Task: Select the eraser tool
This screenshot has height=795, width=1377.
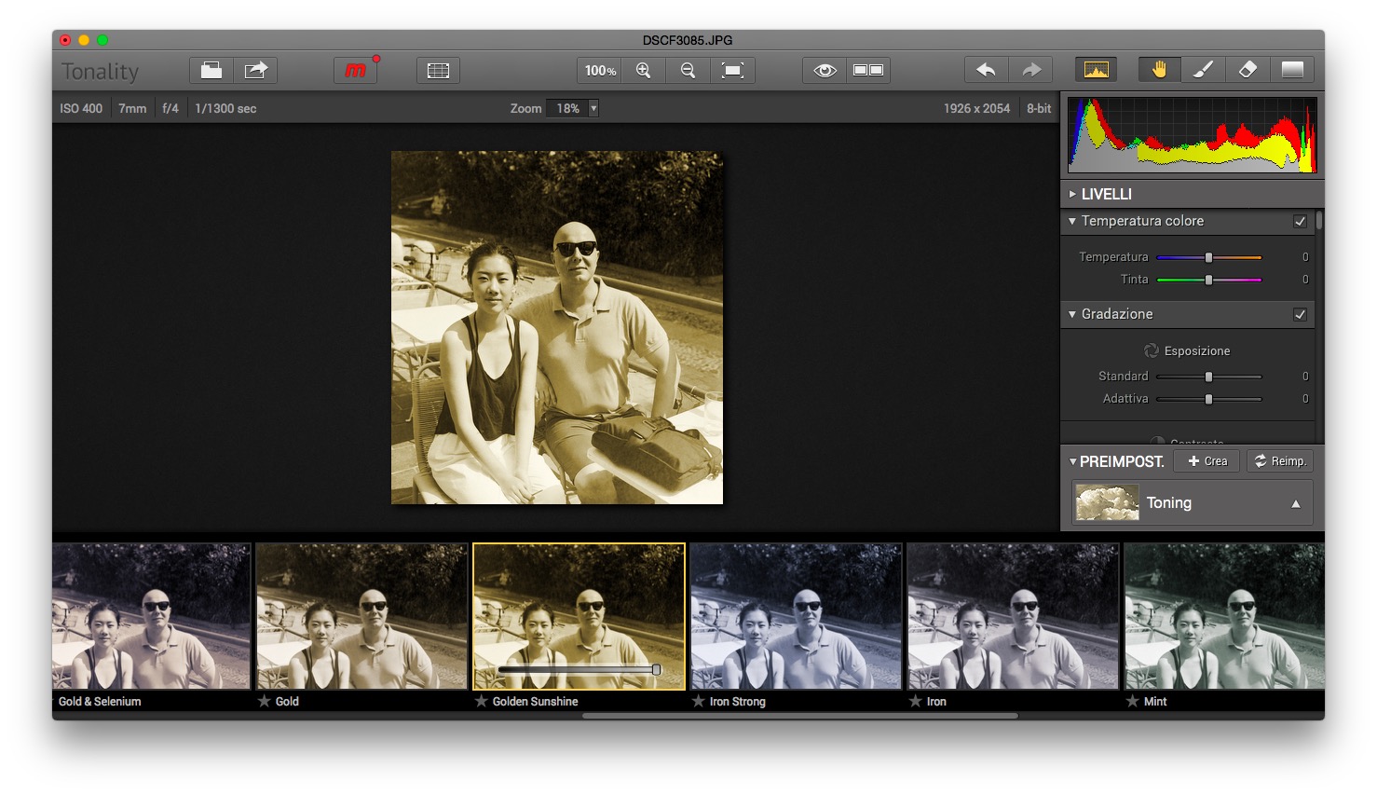Action: tap(1247, 70)
